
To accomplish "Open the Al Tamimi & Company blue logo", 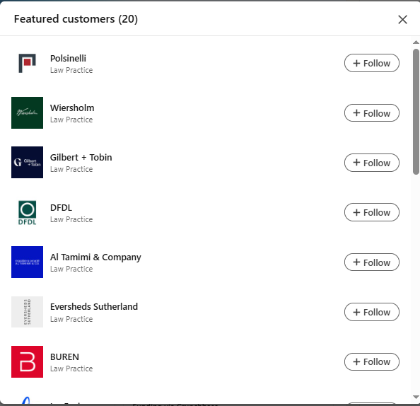I will point(27,262).
